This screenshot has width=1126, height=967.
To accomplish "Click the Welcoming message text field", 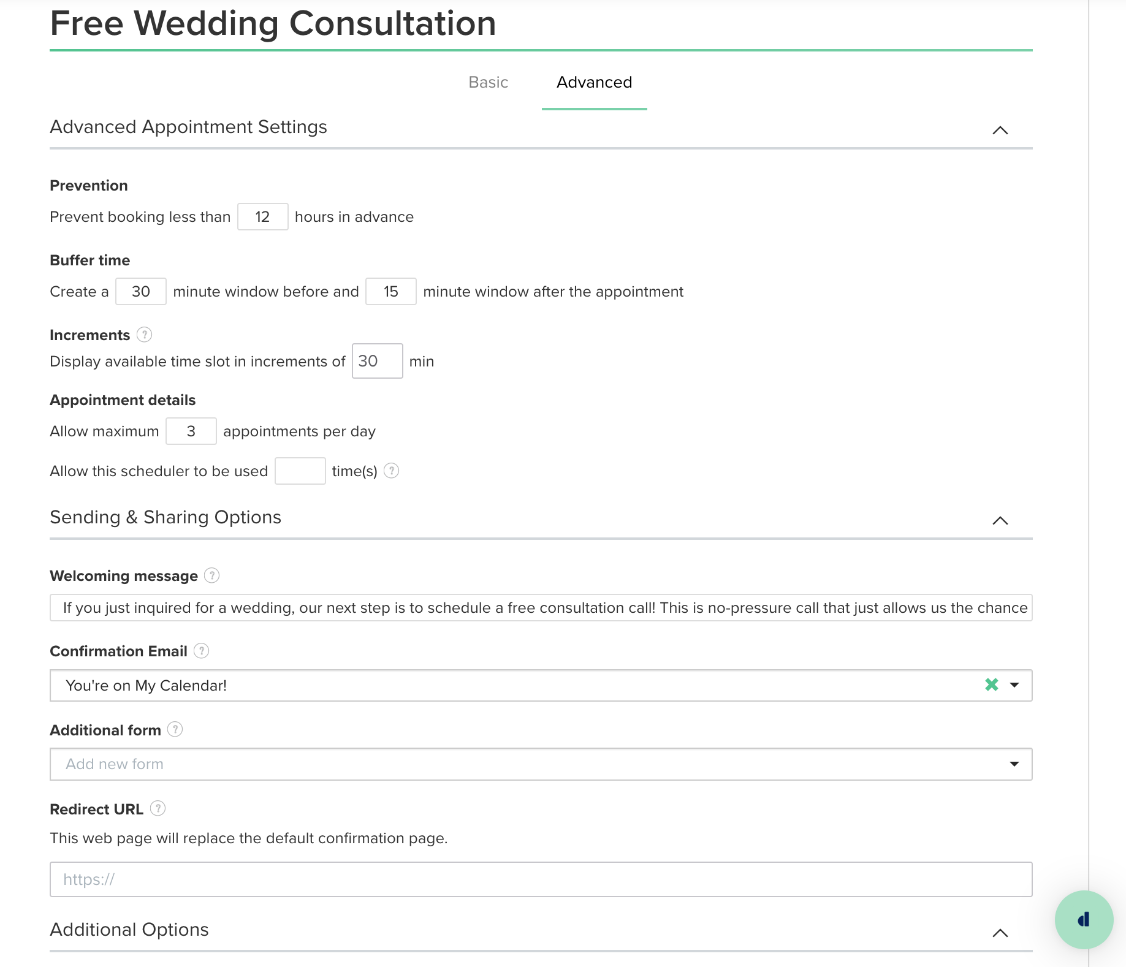I will 541,608.
